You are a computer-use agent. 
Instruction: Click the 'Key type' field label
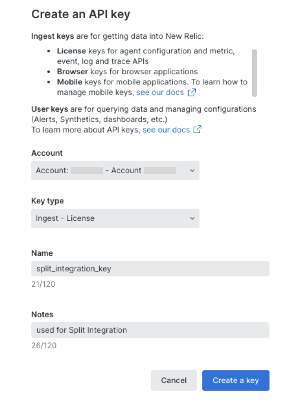(x=47, y=201)
